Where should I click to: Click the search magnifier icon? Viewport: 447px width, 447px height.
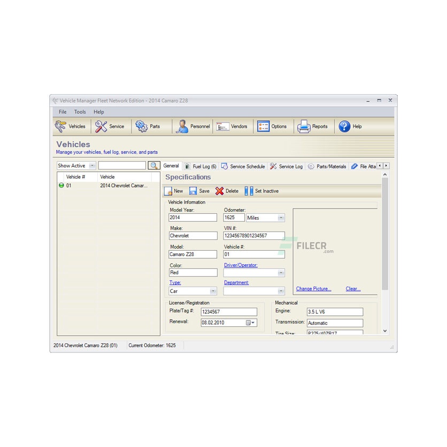[x=154, y=166]
